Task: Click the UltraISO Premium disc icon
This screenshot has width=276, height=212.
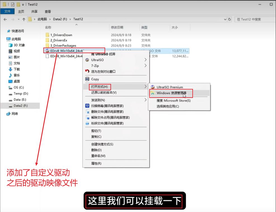Action: point(153,87)
